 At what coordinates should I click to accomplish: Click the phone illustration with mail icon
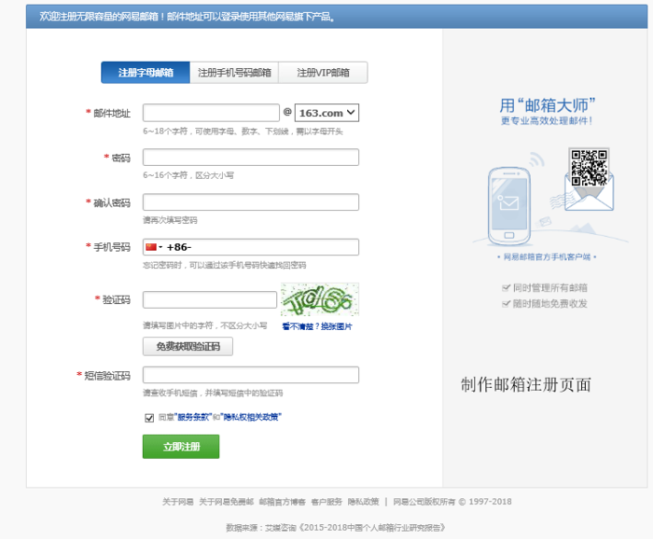509,206
